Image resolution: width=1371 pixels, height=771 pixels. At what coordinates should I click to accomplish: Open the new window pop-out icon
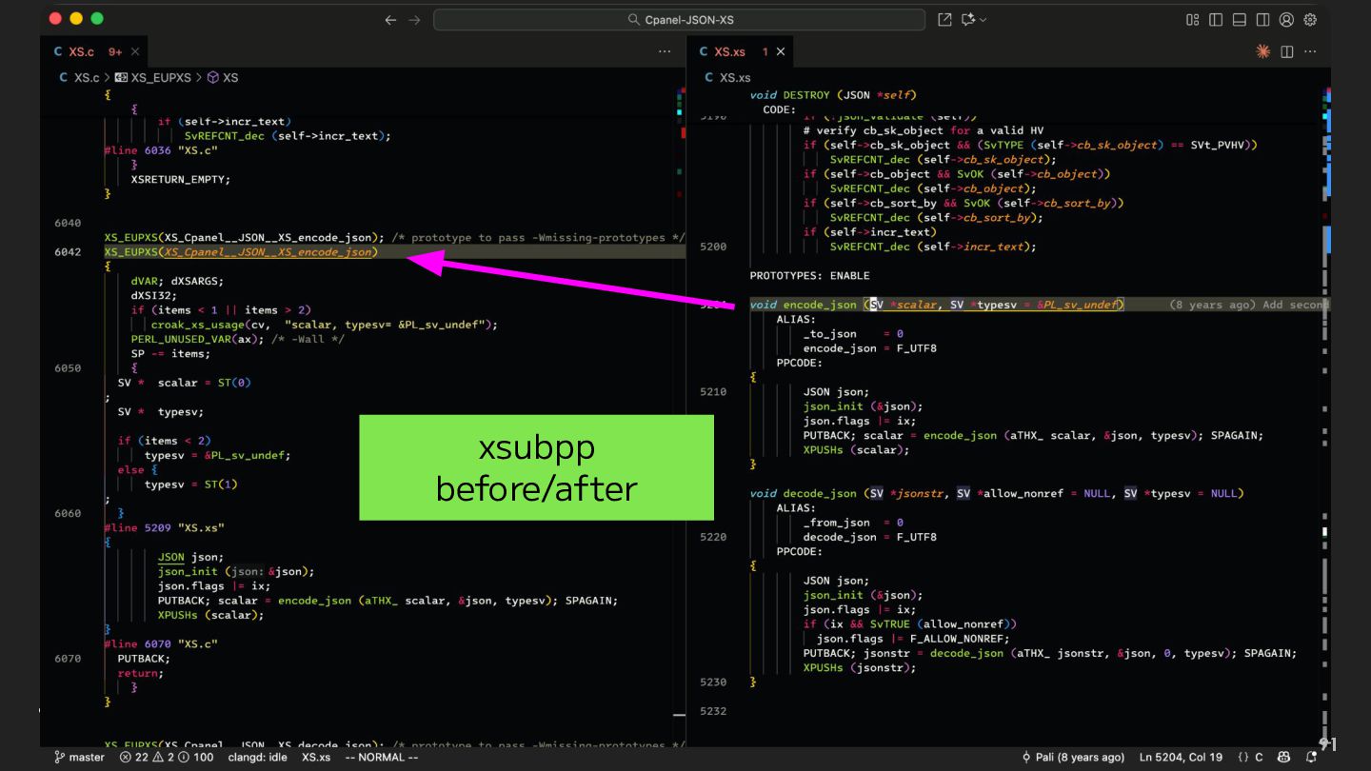pos(944,20)
